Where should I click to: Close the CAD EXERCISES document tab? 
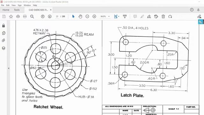coord(51,10)
